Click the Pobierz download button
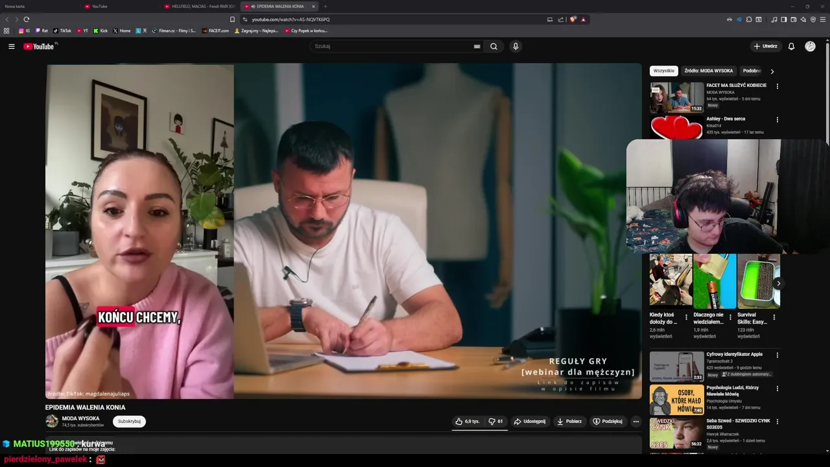 [x=569, y=421]
